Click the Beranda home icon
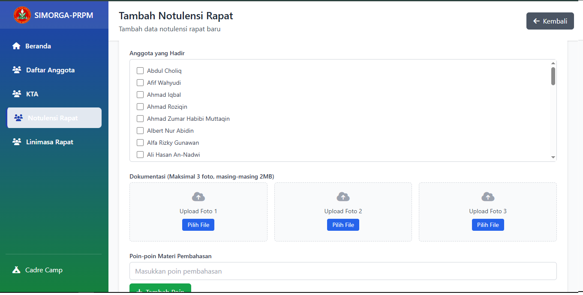Image resolution: width=583 pixels, height=295 pixels. [16, 46]
